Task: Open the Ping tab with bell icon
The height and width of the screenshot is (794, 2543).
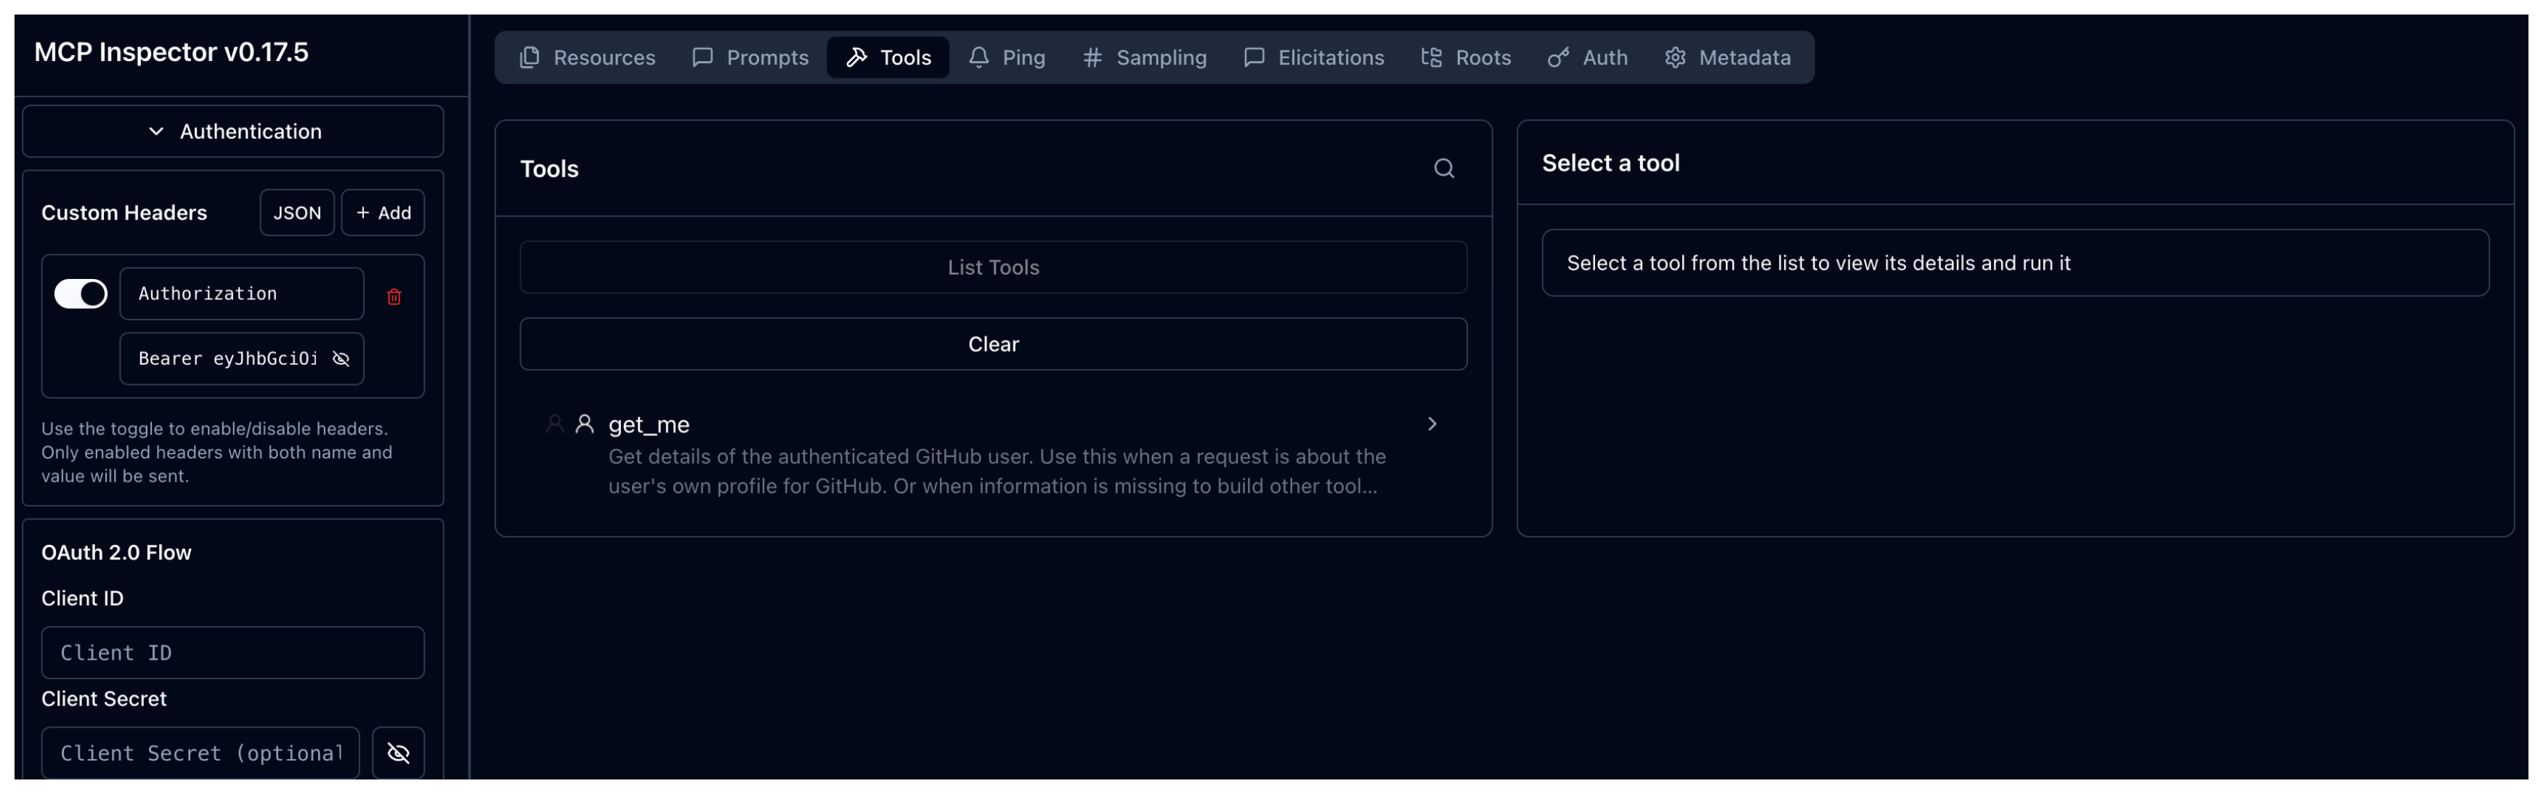Action: 1006,57
